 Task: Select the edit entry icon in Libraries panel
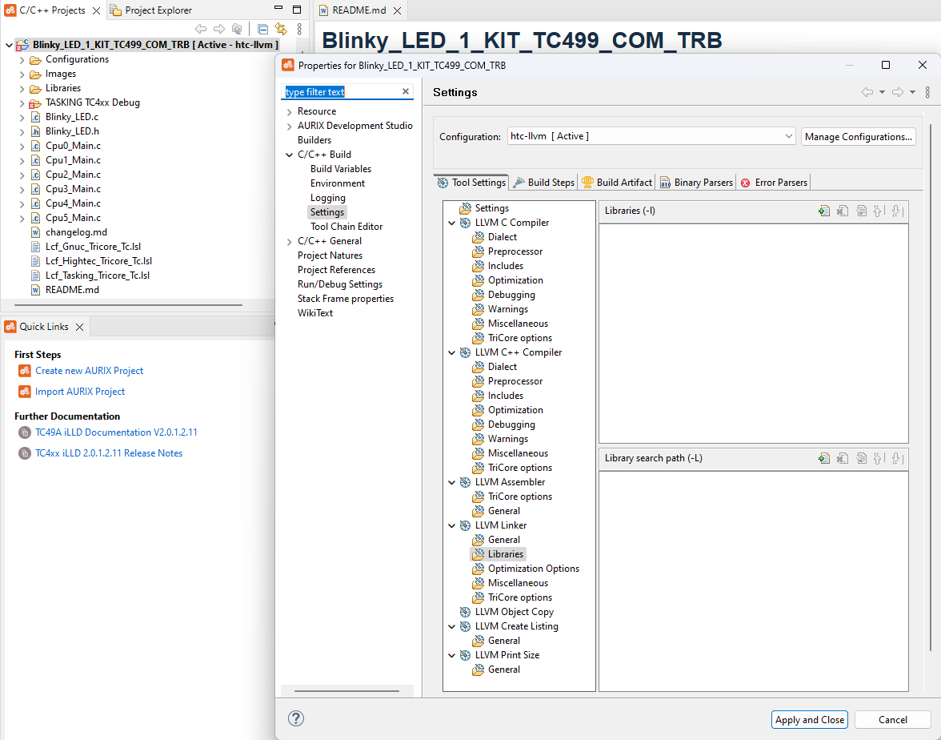861,211
